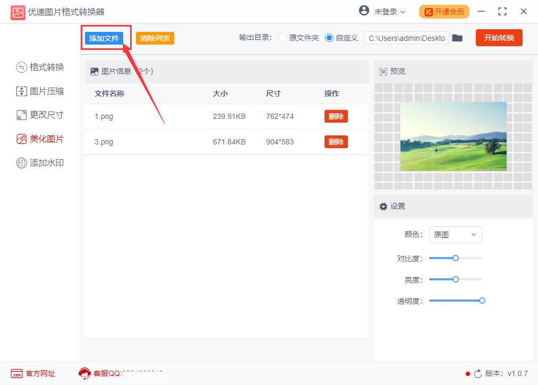Click the 预览 eye preview icon

click(383, 71)
